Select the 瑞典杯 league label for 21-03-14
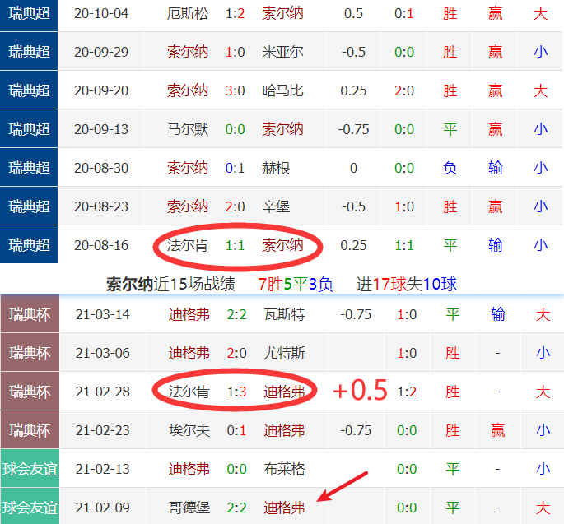564x524 pixels. (30, 314)
